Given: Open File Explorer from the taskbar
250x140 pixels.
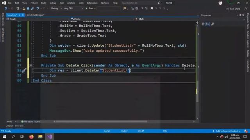Looking at the screenshot, I should [x=40, y=136].
